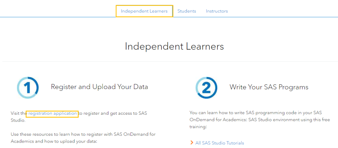Switch to the Students tab

pyautogui.click(x=187, y=11)
